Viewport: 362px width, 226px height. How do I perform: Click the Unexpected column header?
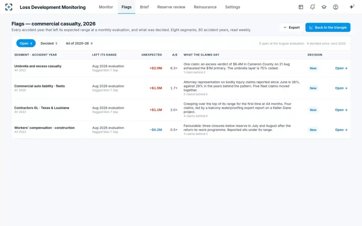click(152, 55)
